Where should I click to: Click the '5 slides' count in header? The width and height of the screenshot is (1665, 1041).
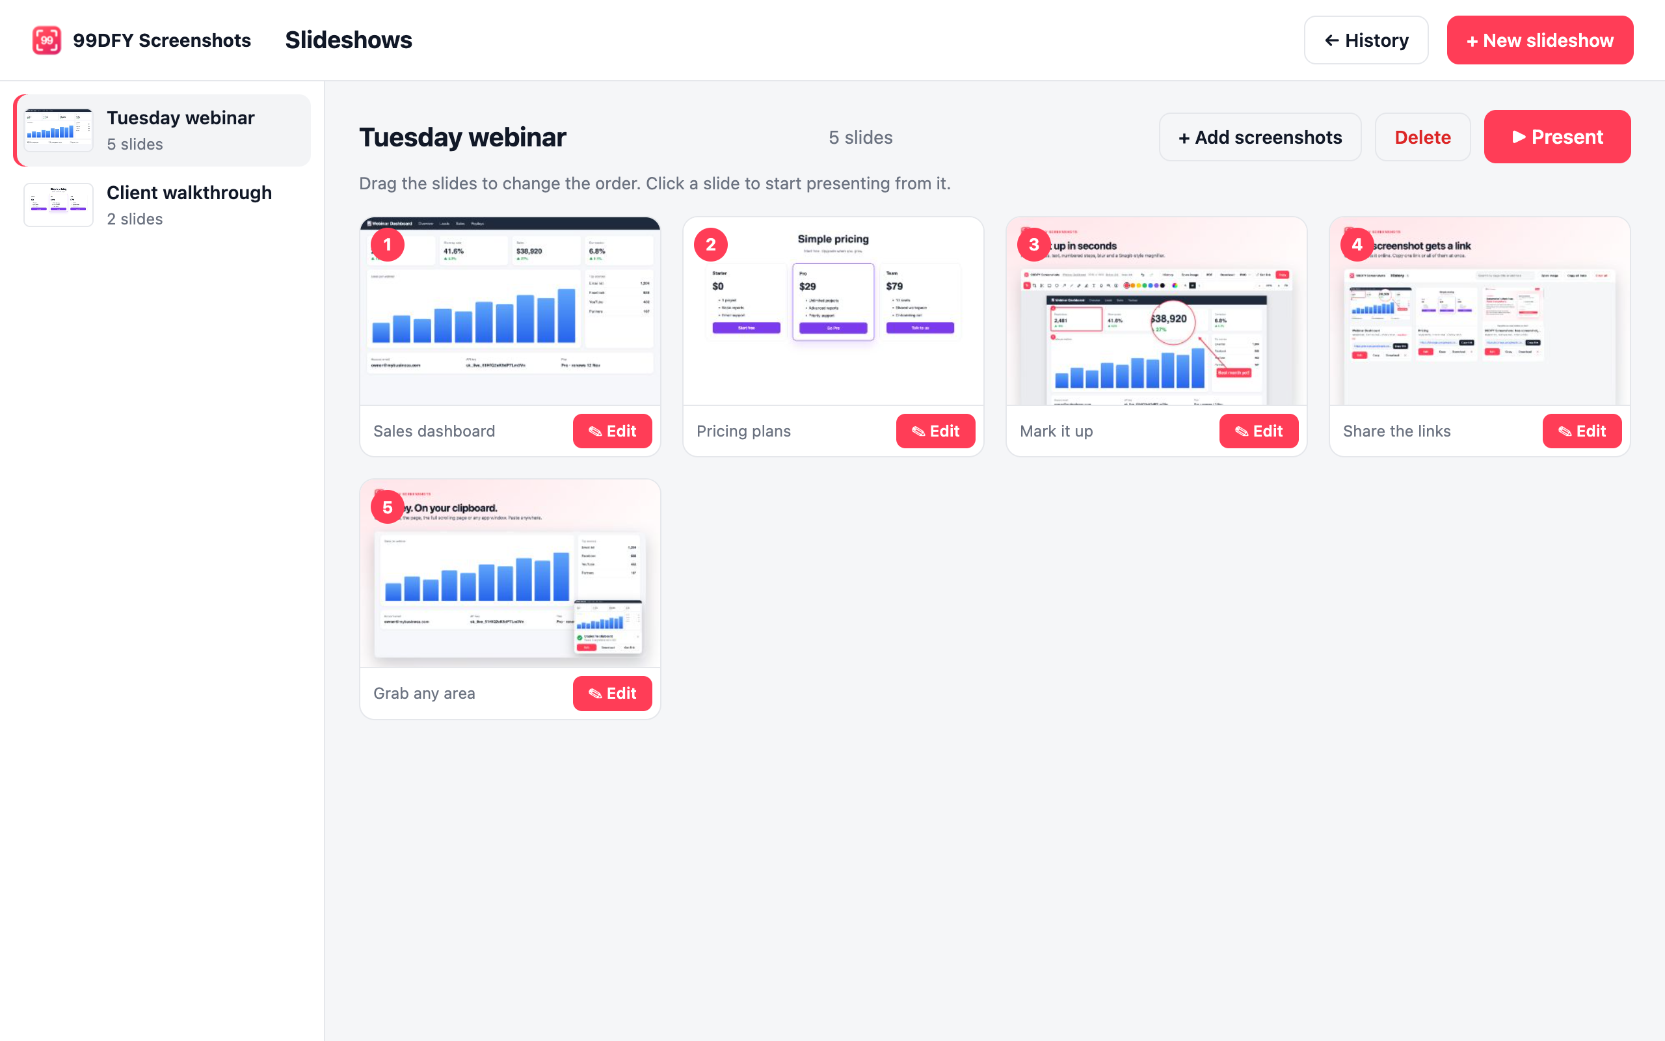pyautogui.click(x=860, y=138)
